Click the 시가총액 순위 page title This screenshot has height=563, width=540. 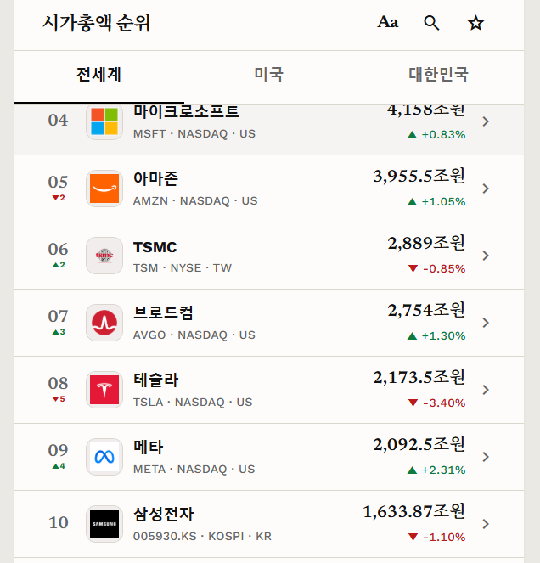tap(96, 23)
